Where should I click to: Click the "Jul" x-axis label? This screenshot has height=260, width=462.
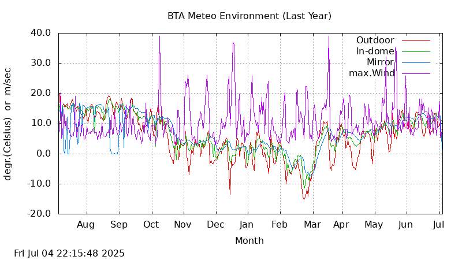click(x=438, y=225)
